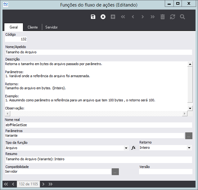Click the Nome real input field
198x190 pixels.
coord(99,125)
